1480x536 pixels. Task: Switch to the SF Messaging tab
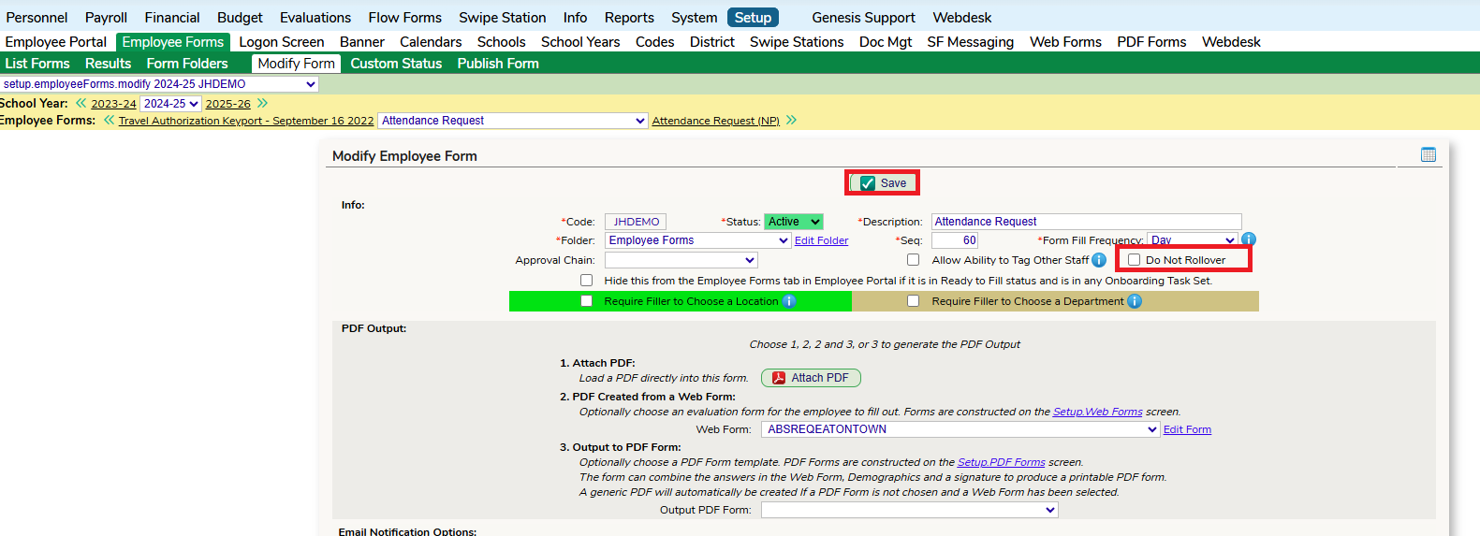tap(970, 42)
